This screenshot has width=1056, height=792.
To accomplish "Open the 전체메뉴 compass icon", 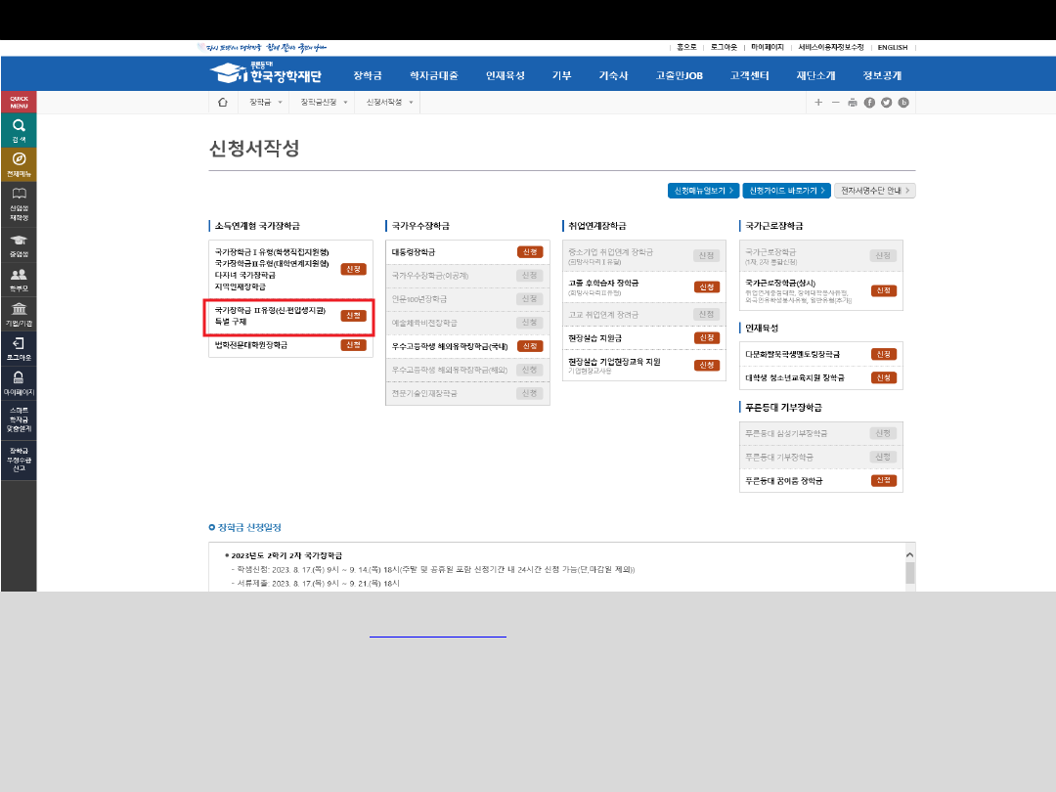I will [x=19, y=164].
